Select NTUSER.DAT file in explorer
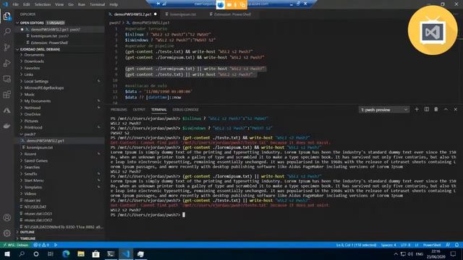This screenshot has width=463, height=260. tap(35, 207)
